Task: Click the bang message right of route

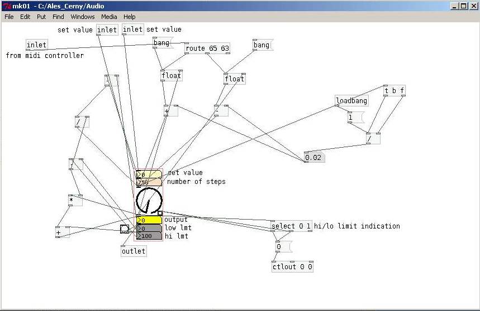Action: click(262, 45)
